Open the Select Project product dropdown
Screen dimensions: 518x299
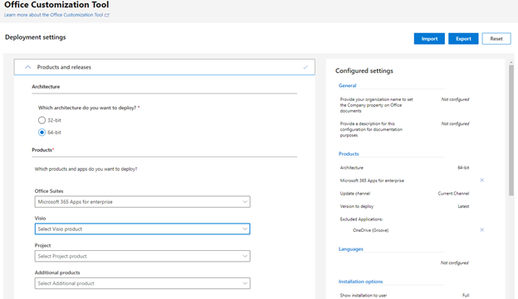pos(143,256)
